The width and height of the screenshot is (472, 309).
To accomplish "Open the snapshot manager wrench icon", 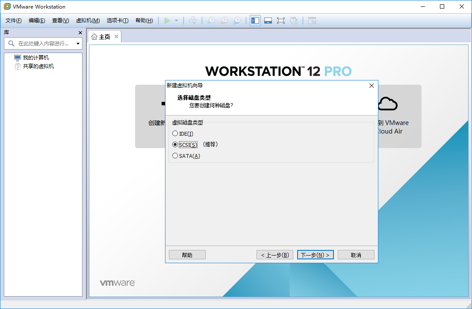I will click(x=237, y=21).
